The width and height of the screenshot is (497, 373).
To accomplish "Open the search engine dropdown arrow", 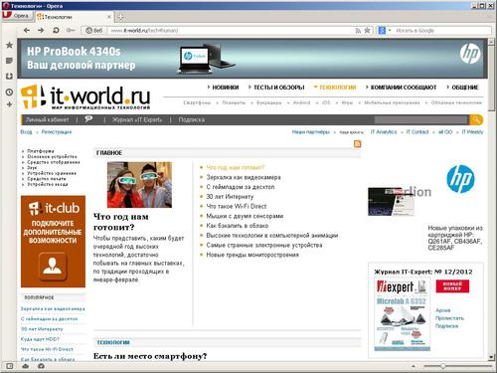I will (x=390, y=31).
